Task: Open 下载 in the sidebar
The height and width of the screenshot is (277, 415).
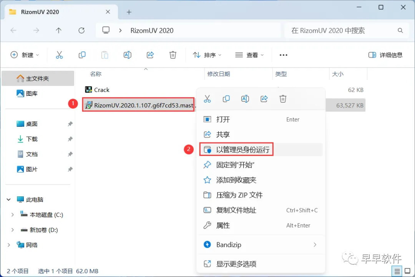Action: (x=38, y=139)
